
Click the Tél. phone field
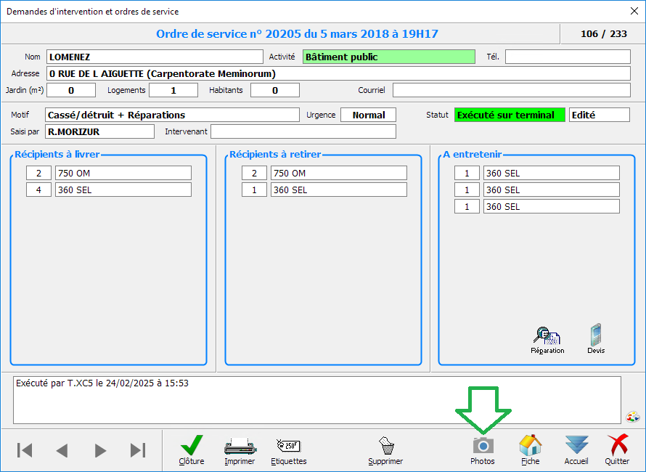568,57
